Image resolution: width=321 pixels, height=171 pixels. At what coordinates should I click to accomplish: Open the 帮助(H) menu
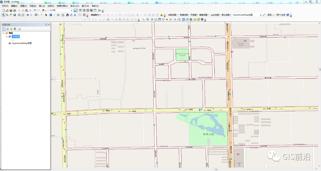click(95, 6)
